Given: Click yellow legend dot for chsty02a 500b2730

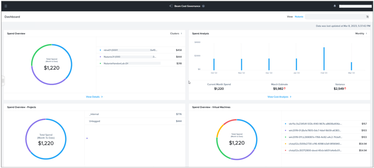Looking at the screenshot, I should coord(285,144).
